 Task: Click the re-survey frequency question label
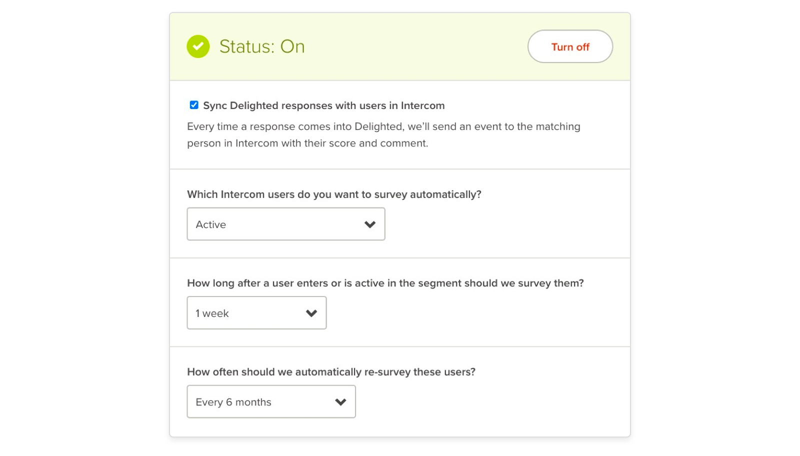(331, 371)
